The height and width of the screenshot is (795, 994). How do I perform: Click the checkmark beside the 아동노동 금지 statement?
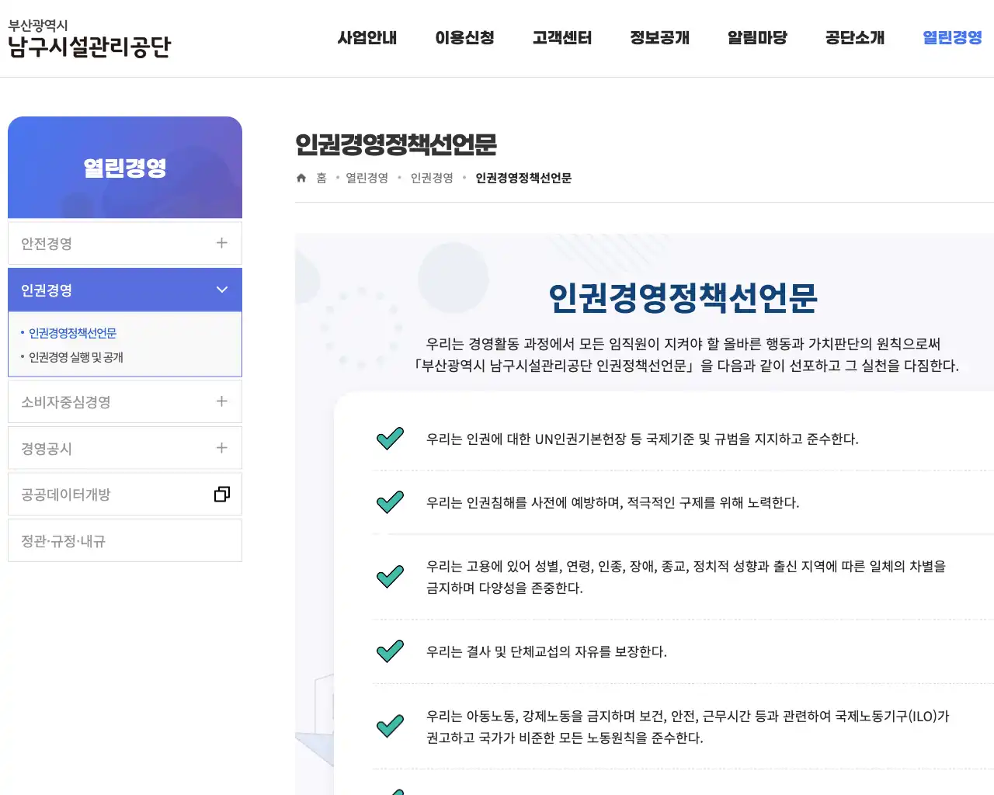click(x=390, y=726)
